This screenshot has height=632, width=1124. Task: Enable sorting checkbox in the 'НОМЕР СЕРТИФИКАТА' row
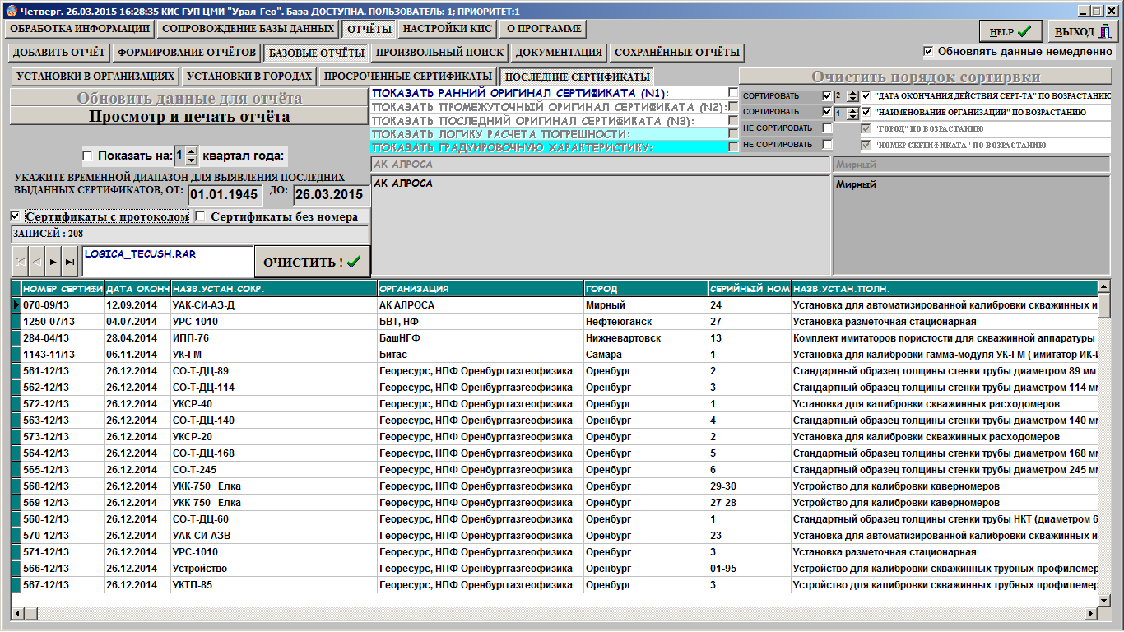827,145
